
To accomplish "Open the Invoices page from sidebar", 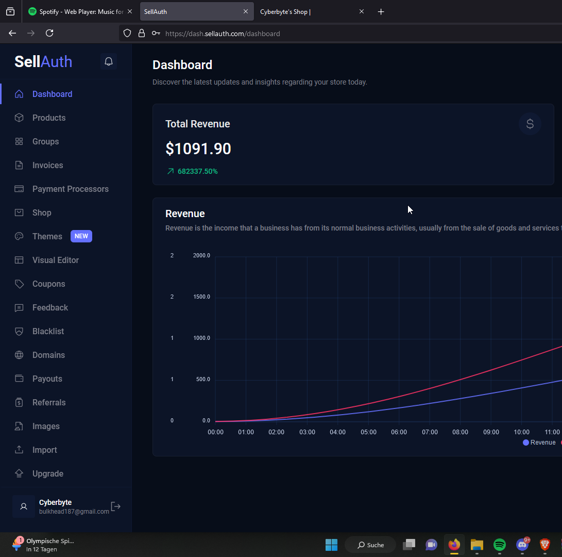I will tap(47, 165).
